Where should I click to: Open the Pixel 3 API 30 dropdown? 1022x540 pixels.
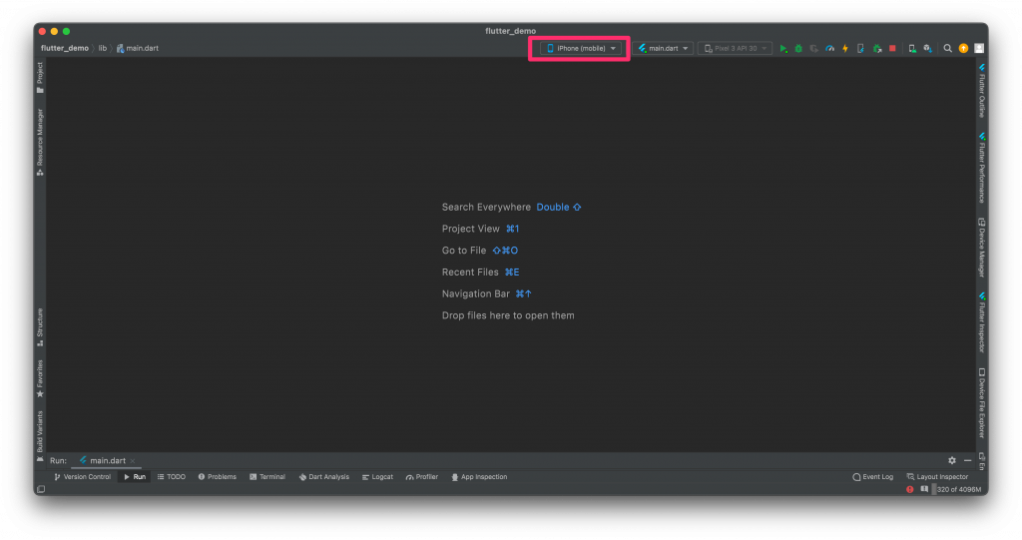[x=736, y=48]
